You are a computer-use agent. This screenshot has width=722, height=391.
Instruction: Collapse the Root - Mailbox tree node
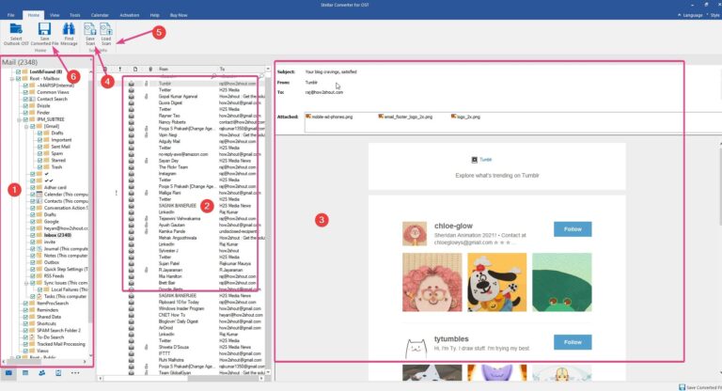[12, 79]
